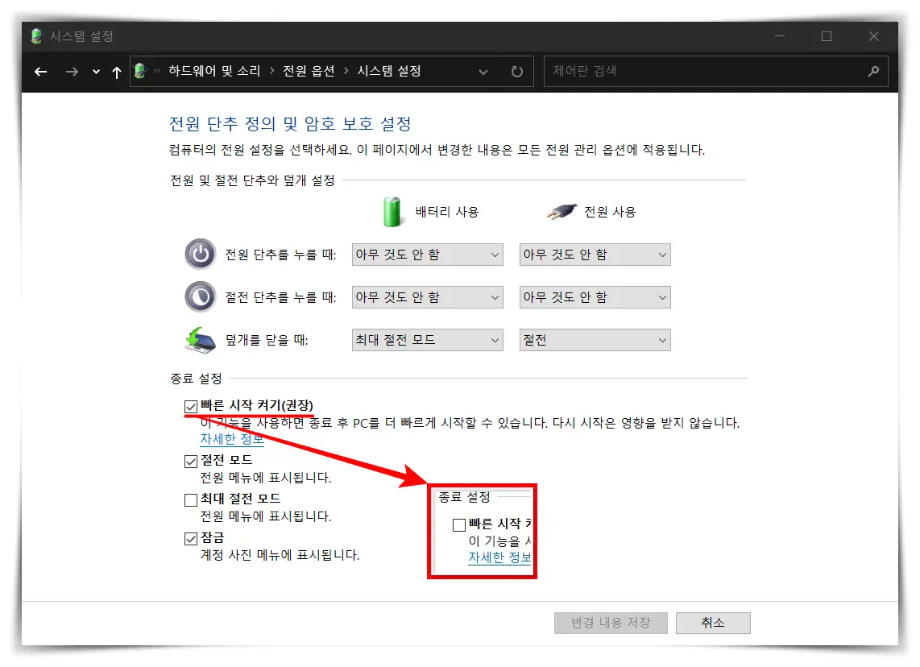920x667 pixels.
Task: Enable the 최대 절전 모드 checkbox
Action: (x=190, y=499)
